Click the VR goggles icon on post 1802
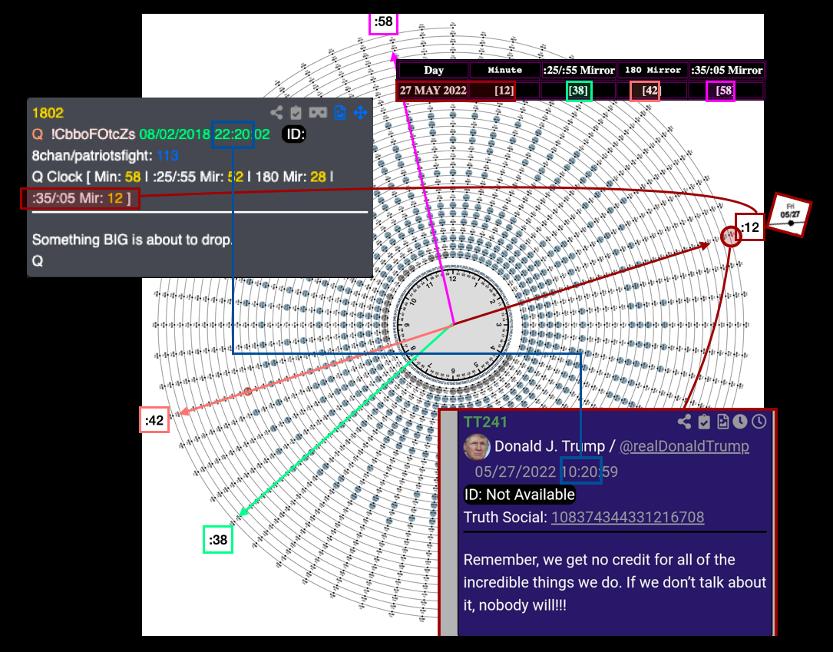The image size is (833, 652). click(x=318, y=113)
